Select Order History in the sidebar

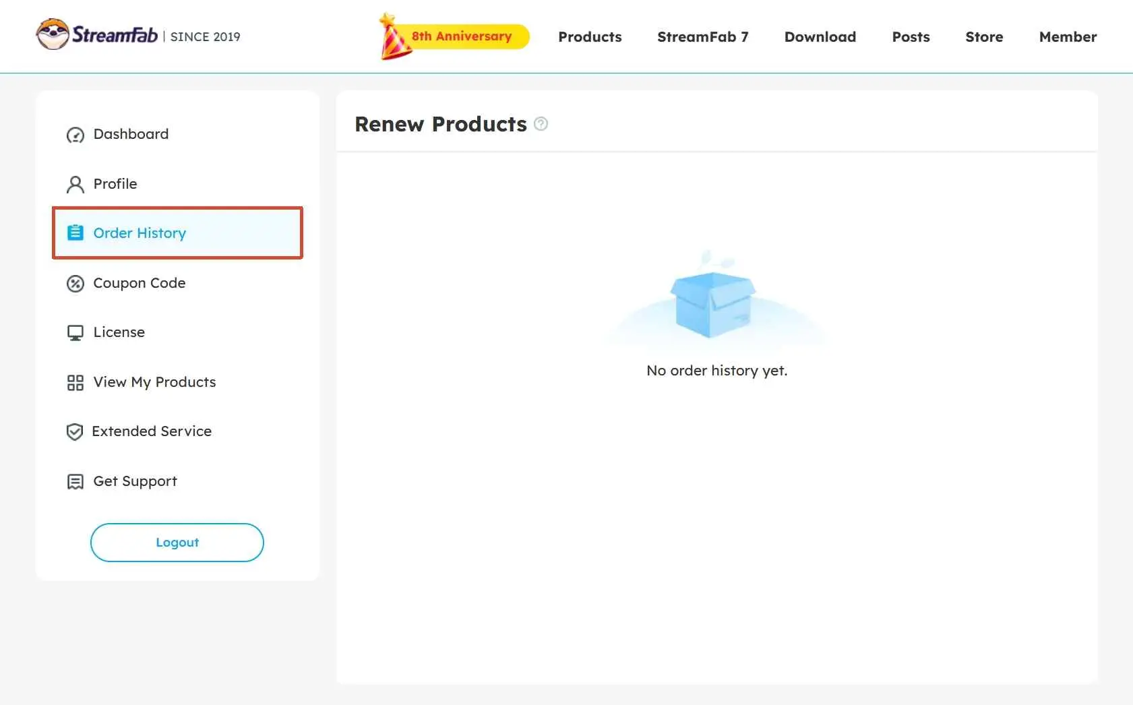[177, 233]
